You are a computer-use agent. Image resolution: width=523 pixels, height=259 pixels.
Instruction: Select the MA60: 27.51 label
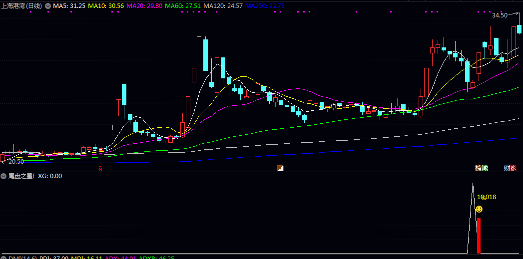183,6
